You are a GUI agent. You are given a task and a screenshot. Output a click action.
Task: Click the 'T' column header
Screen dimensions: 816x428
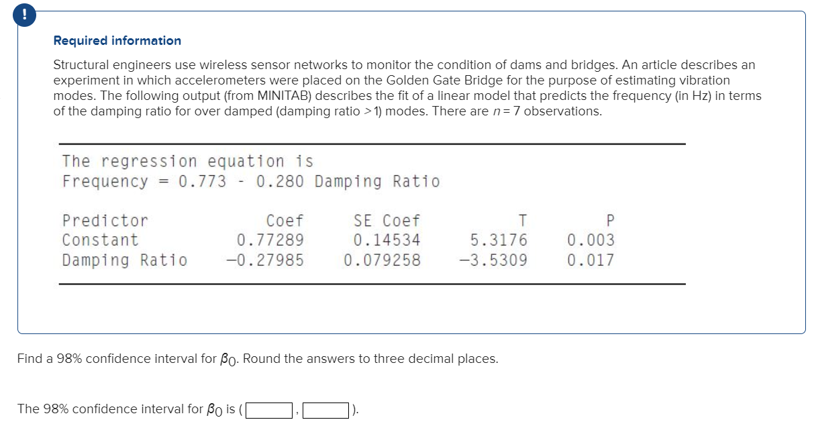point(522,220)
